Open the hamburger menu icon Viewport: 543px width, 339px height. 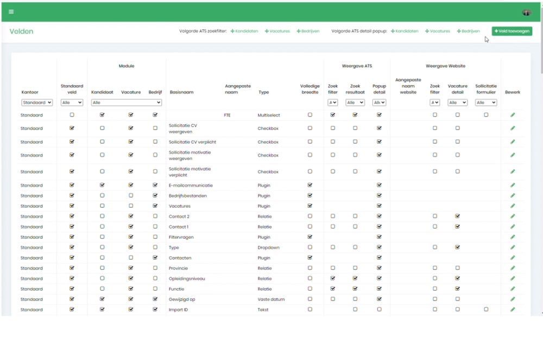coord(11,11)
